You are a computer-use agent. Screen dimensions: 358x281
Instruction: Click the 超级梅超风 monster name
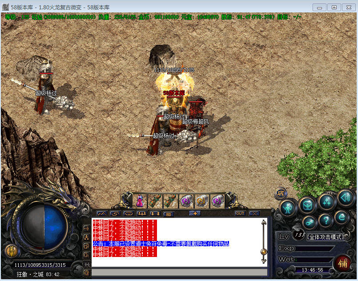195,122
